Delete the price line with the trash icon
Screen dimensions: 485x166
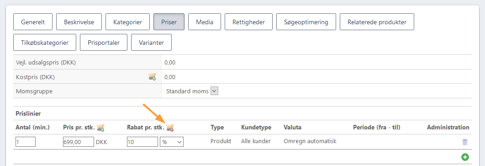465,142
